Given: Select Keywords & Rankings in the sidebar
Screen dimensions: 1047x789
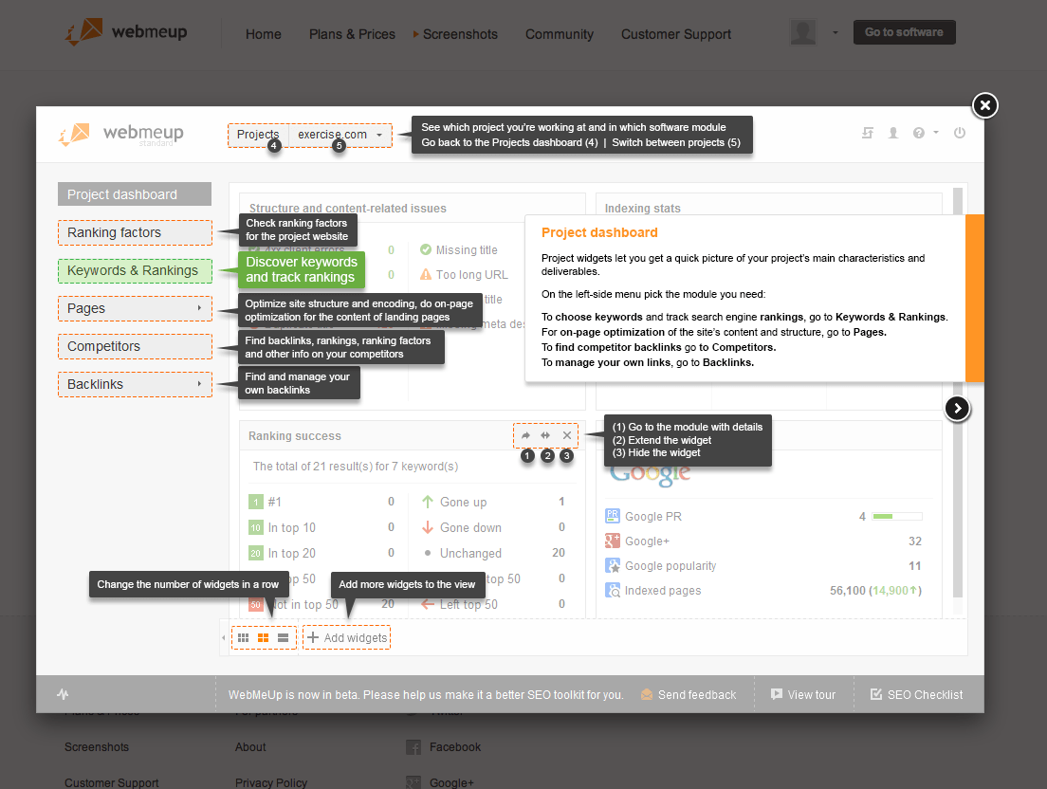Looking at the screenshot, I should (135, 270).
